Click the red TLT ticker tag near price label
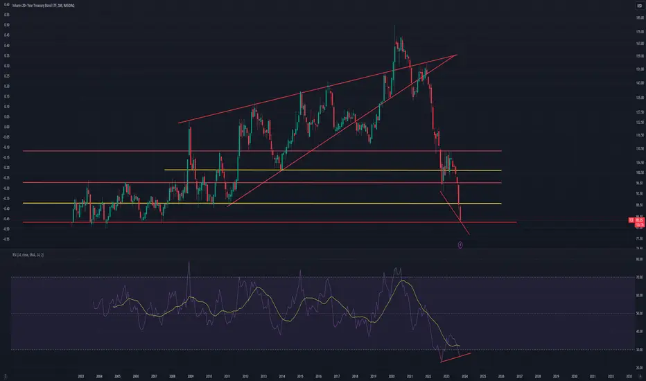The image size is (646, 381). 631,220
